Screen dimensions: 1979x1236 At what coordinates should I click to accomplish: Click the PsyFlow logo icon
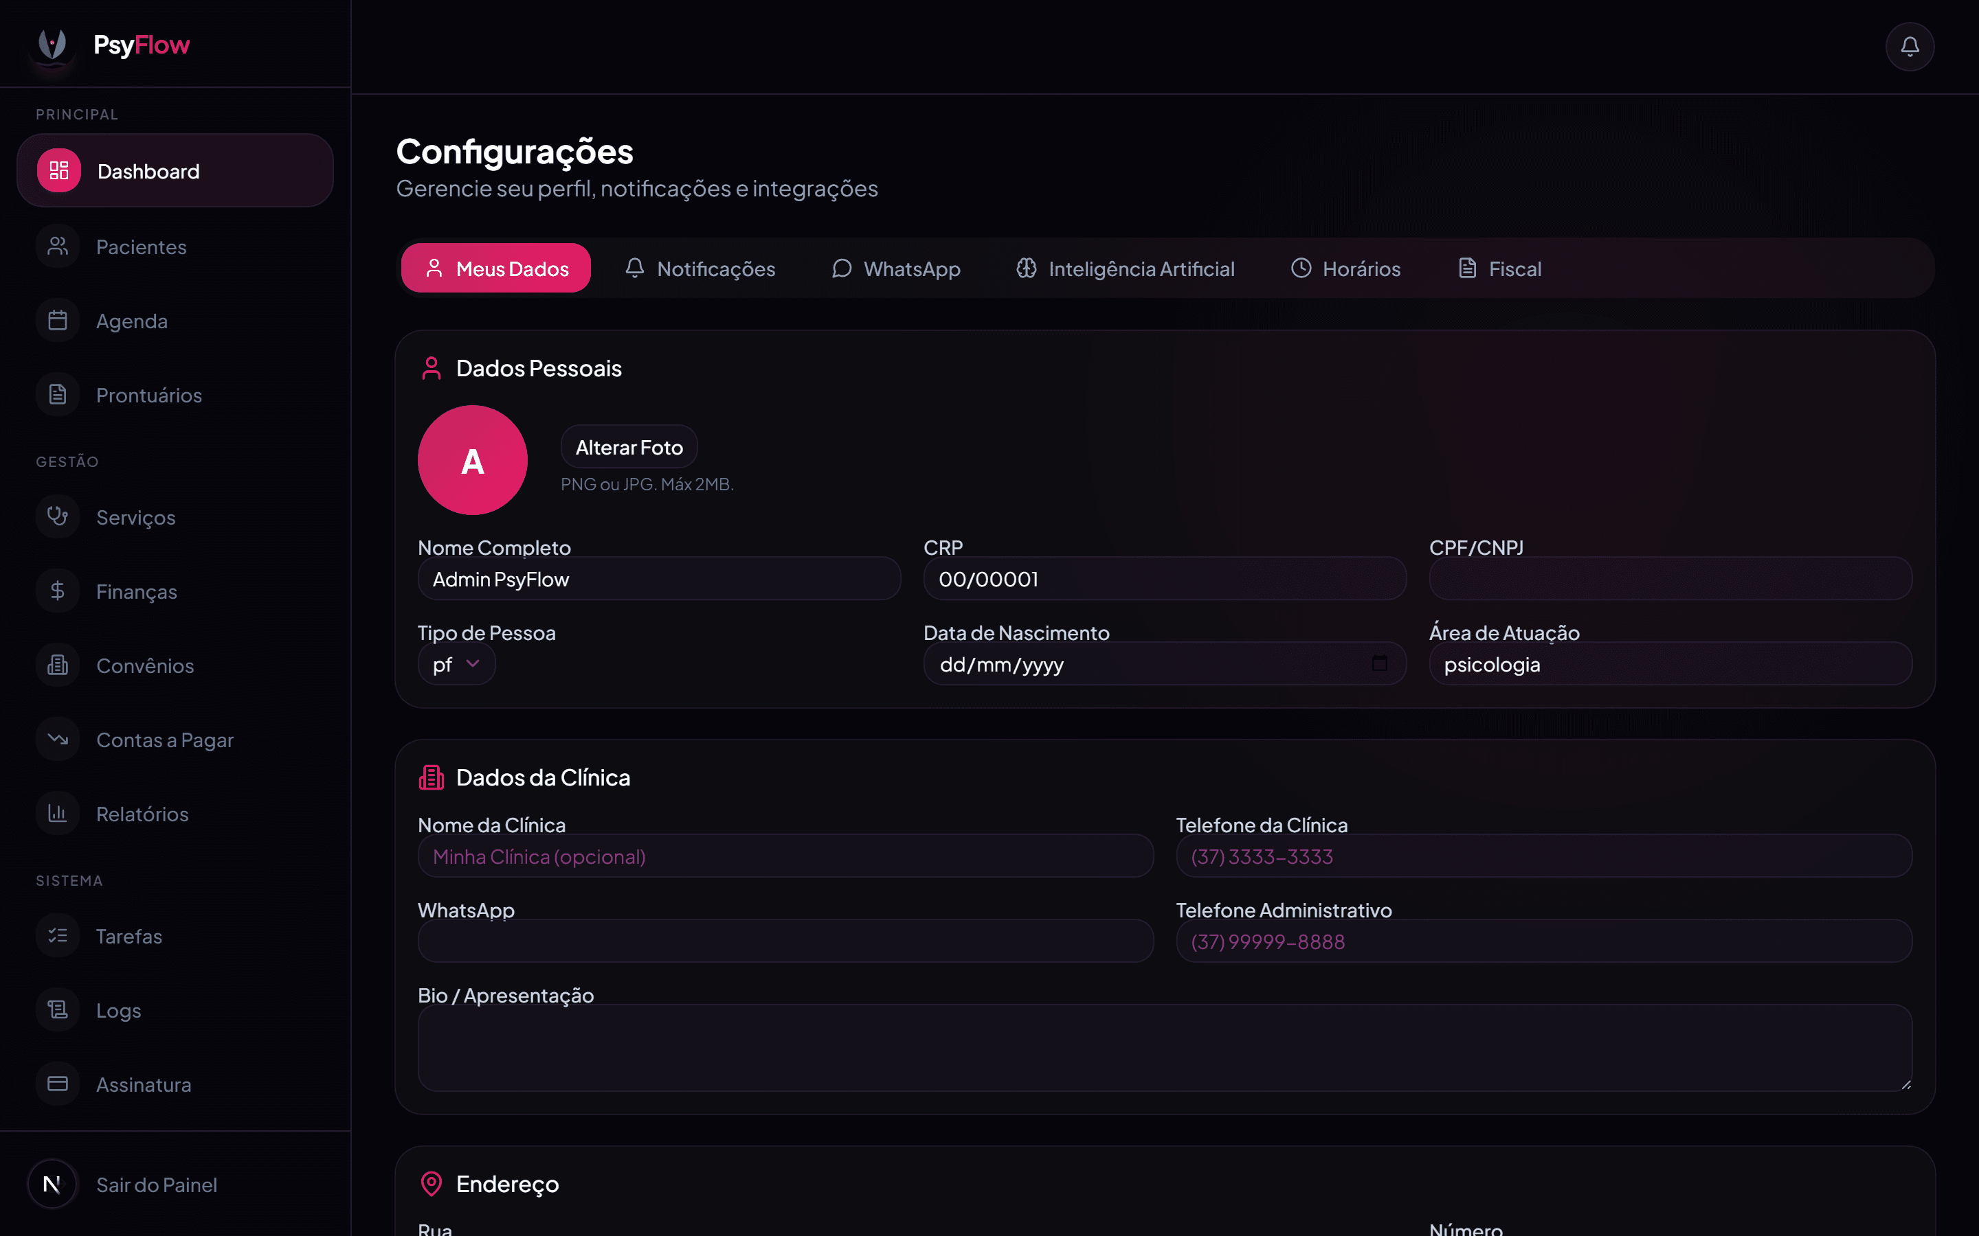[x=52, y=44]
